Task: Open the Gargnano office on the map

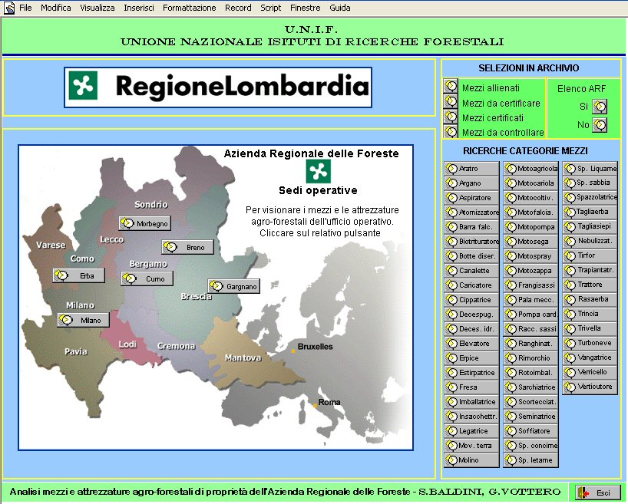Action: tap(234, 286)
